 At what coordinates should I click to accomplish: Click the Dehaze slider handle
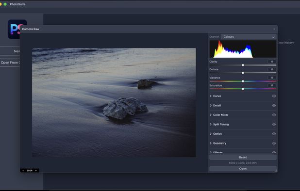(243, 73)
